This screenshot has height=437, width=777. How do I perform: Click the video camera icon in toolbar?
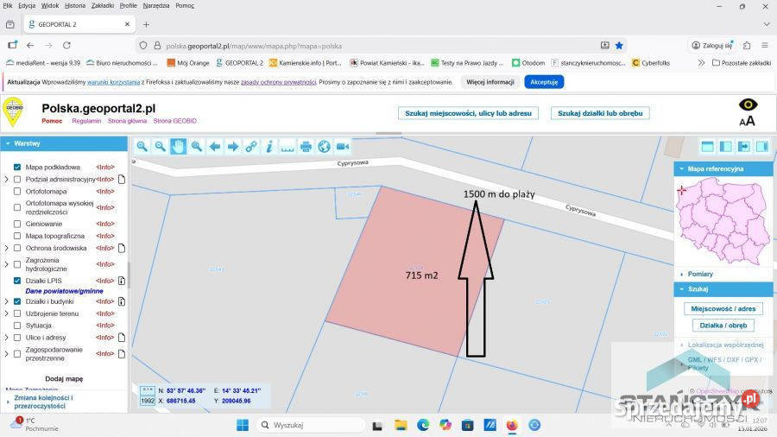coord(343,146)
